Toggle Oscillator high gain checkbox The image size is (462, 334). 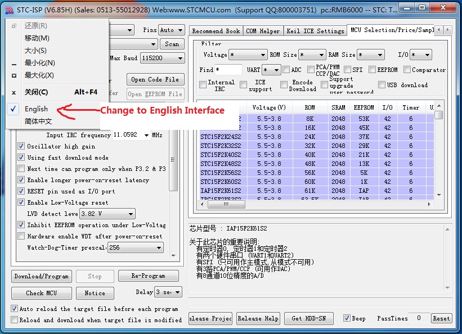21,146
